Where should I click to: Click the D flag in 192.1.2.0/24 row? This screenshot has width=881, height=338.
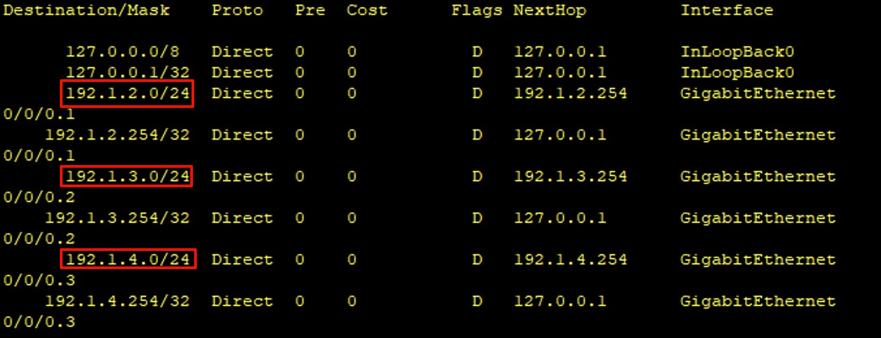coord(477,94)
